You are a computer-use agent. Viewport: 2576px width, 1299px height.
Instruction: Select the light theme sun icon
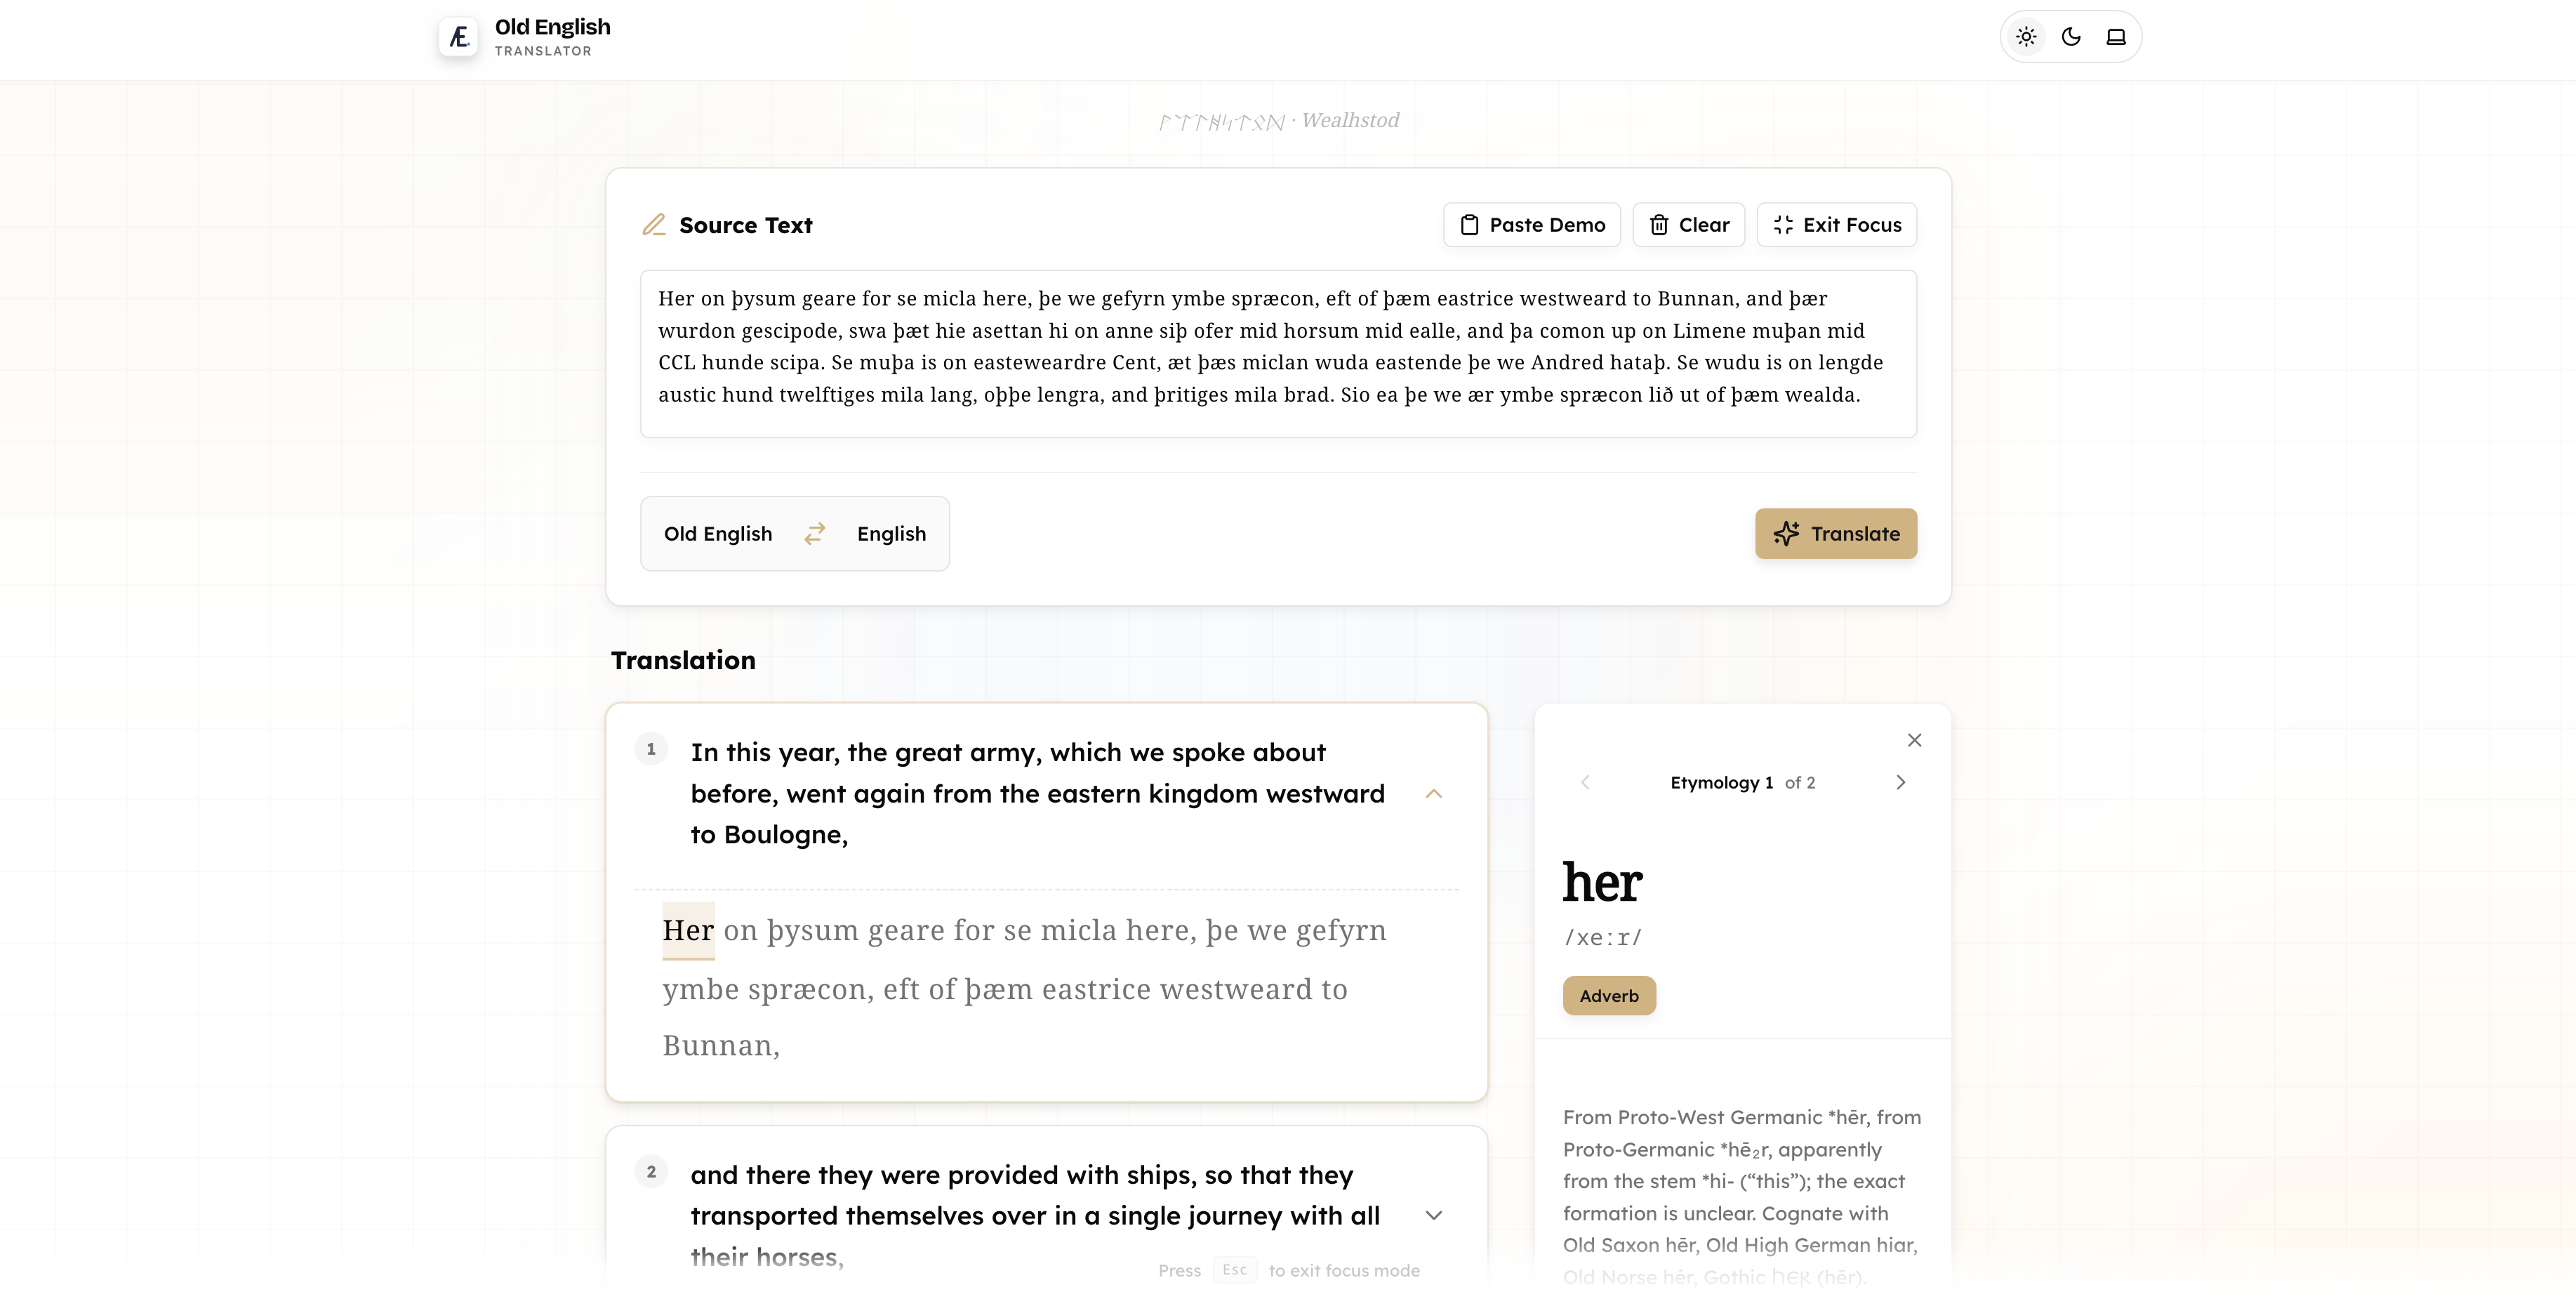(2026, 37)
